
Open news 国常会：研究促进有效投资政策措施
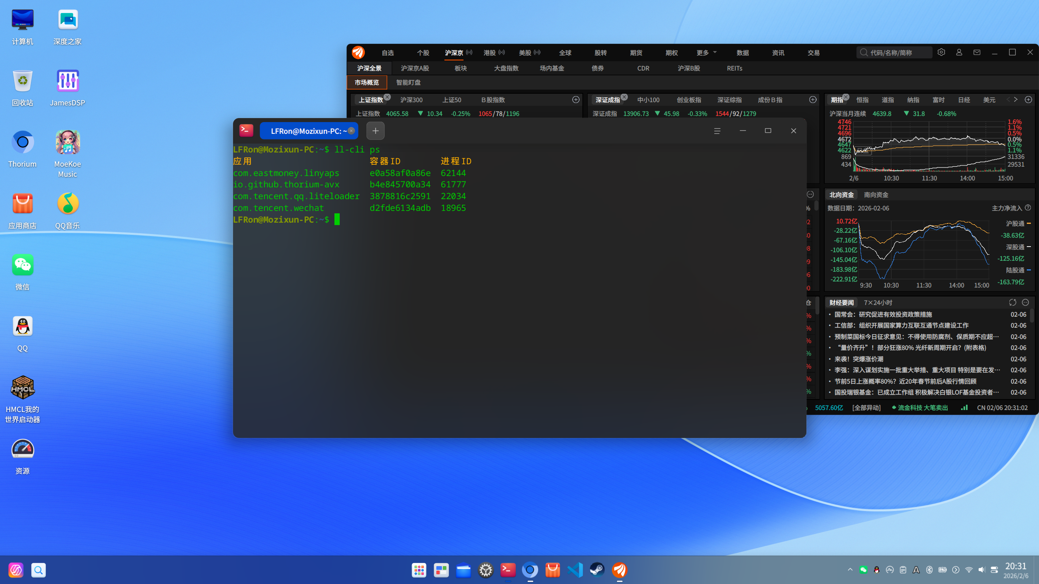pos(883,314)
